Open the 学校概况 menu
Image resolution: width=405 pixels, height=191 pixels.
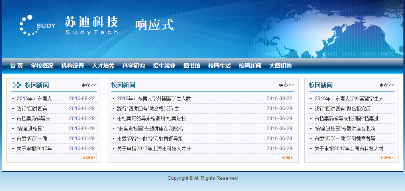click(42, 66)
